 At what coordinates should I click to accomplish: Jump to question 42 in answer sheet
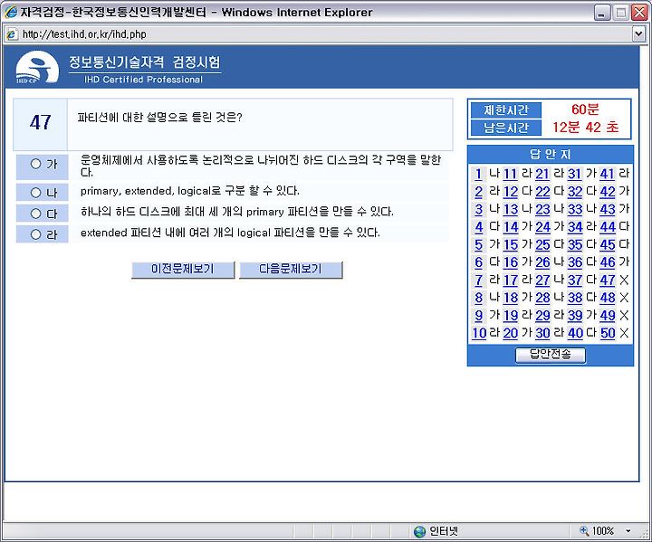click(607, 192)
